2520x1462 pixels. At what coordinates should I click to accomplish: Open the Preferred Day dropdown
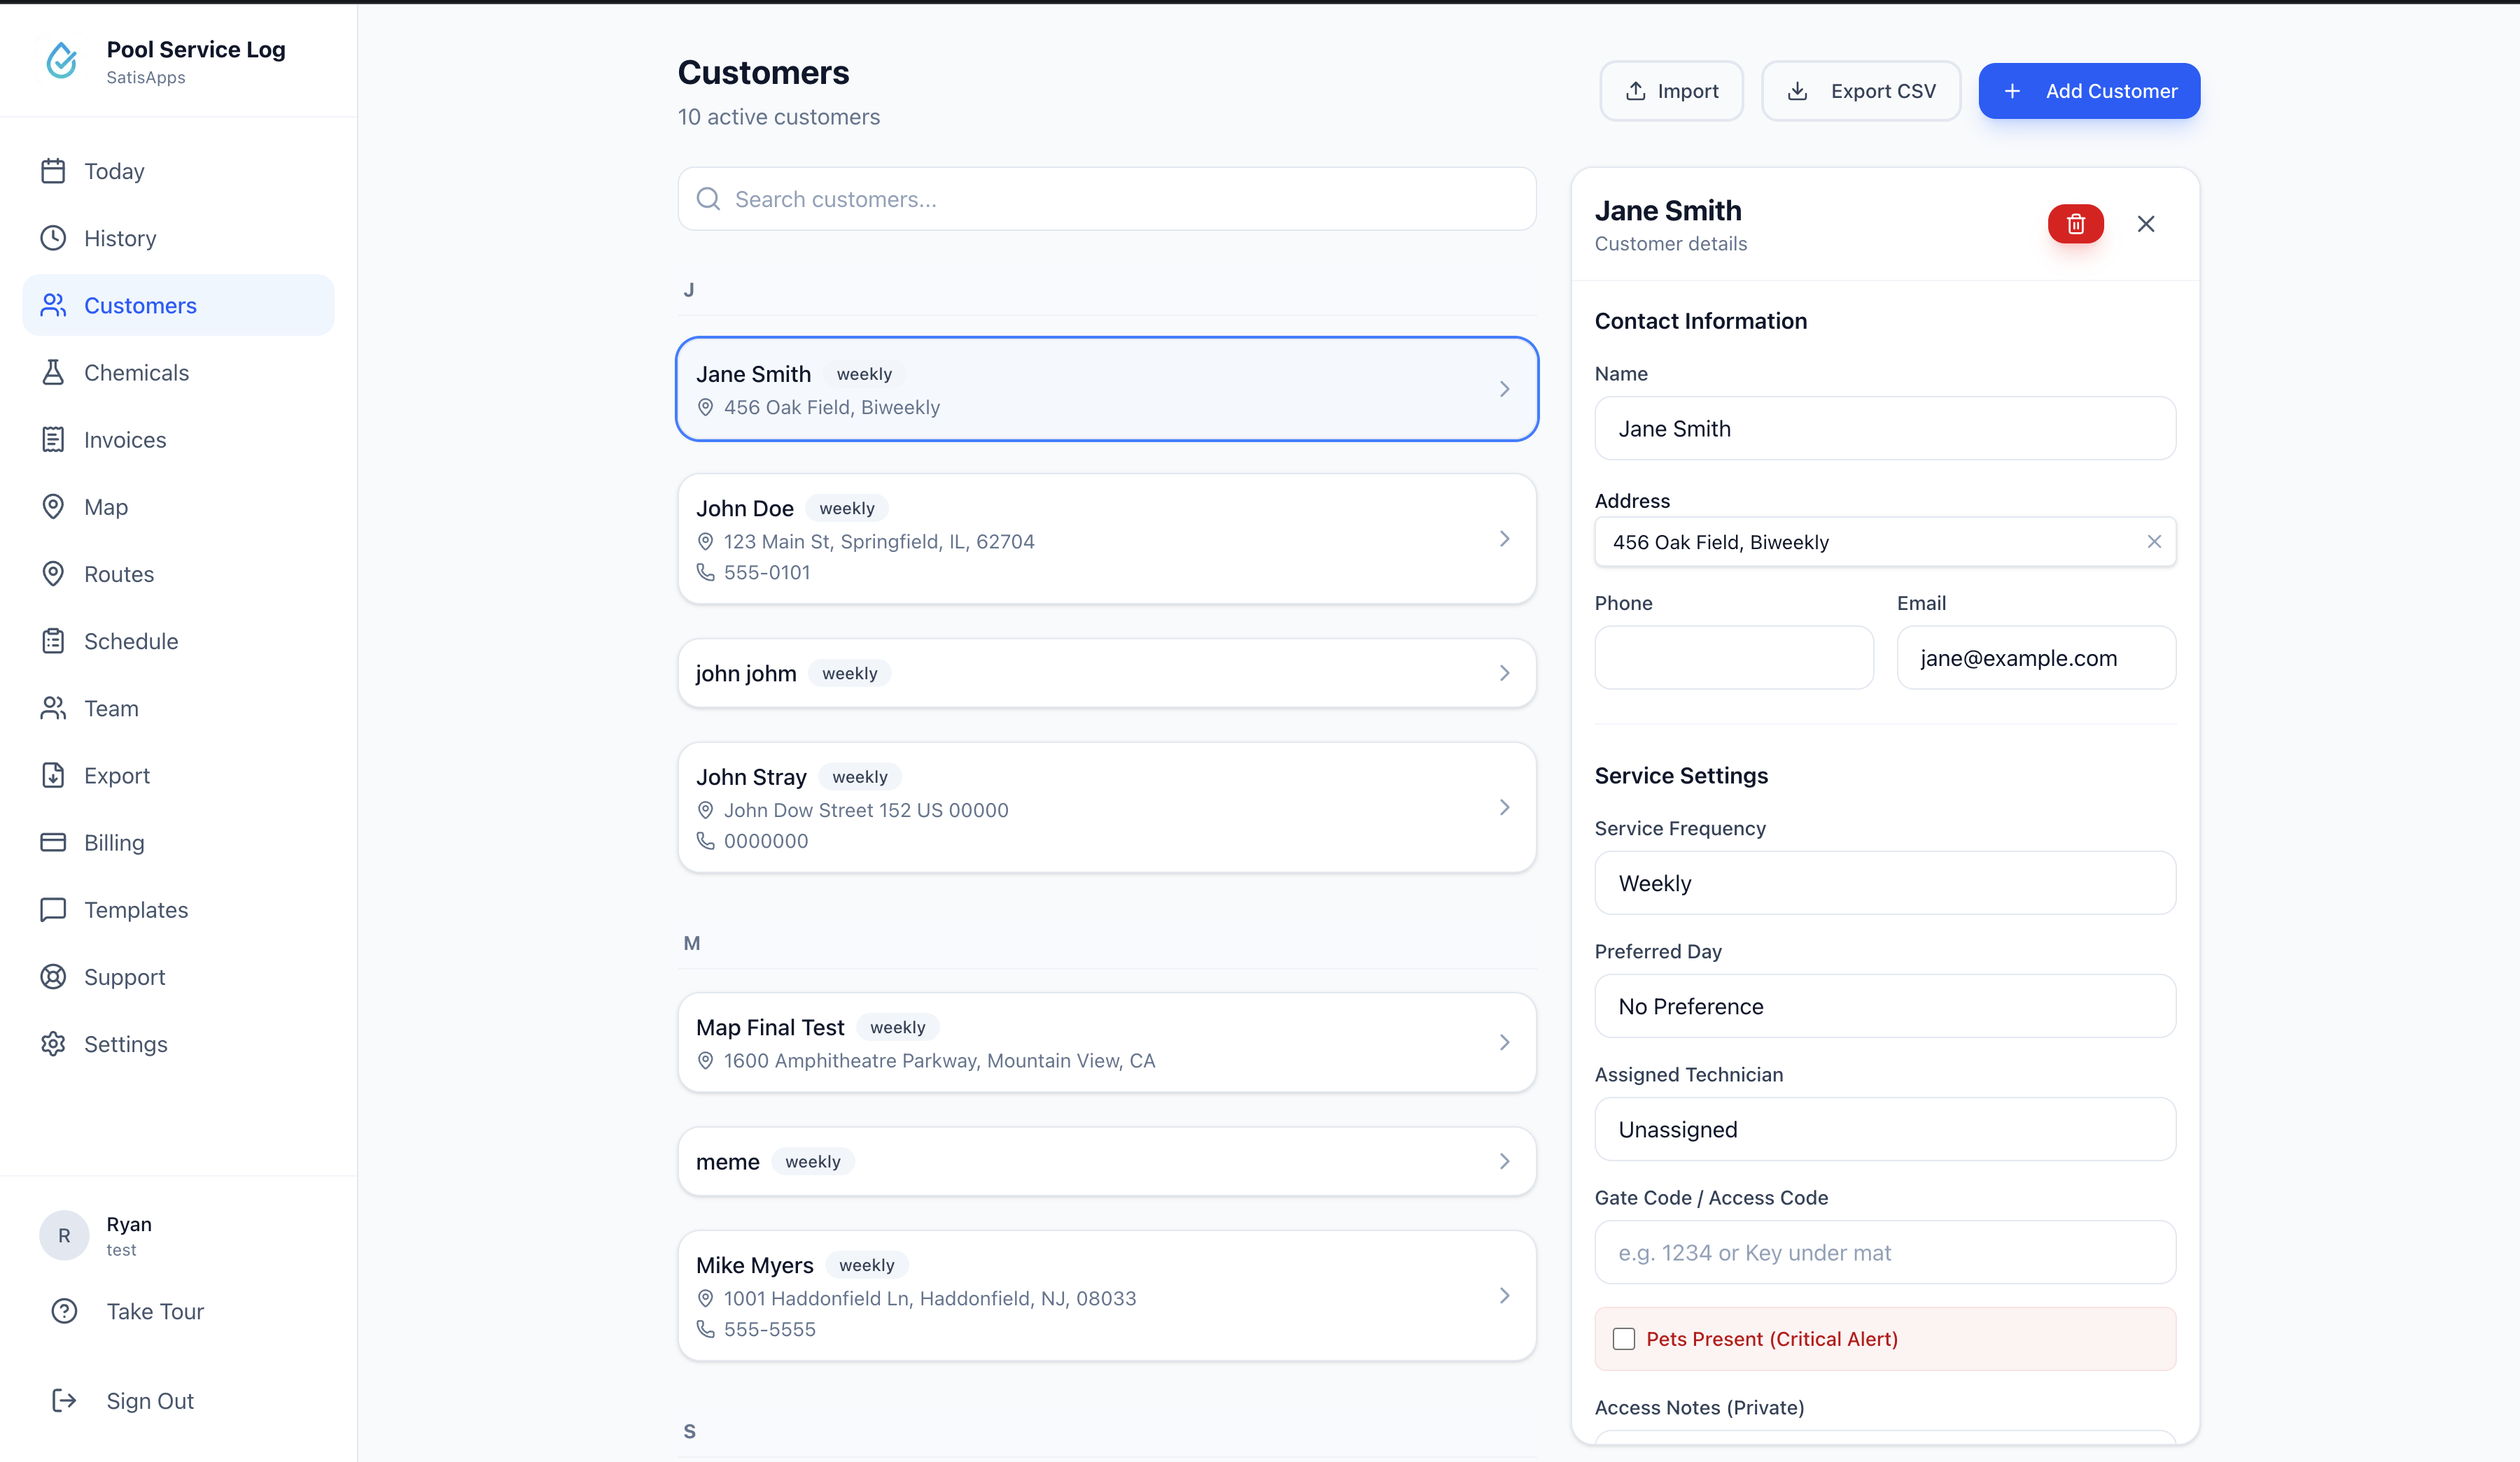[x=1884, y=1007]
